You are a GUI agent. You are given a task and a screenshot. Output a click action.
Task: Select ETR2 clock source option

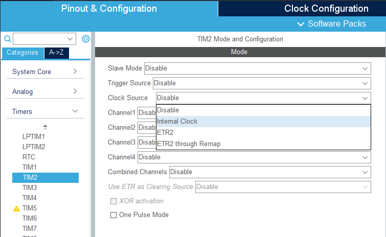263,132
